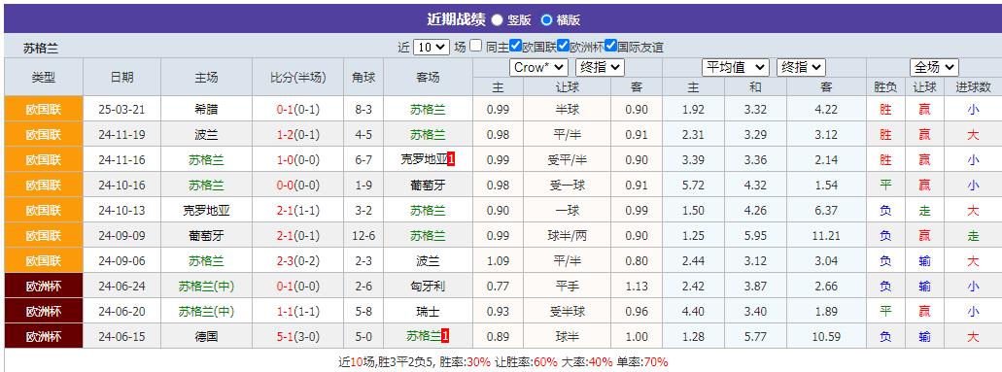Screen dimensions: 1002x372
Task: Click the 走 handicap result for 24-10-13
Action: click(924, 211)
